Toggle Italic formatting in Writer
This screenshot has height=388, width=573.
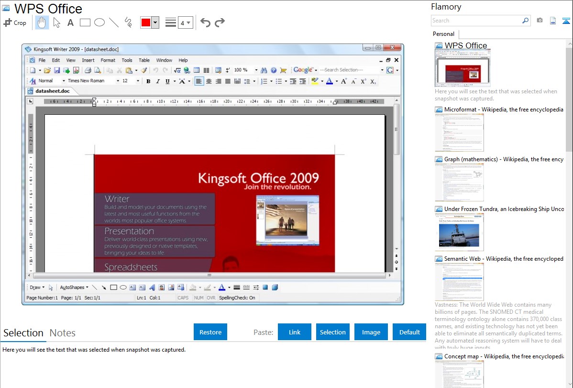[x=158, y=81]
